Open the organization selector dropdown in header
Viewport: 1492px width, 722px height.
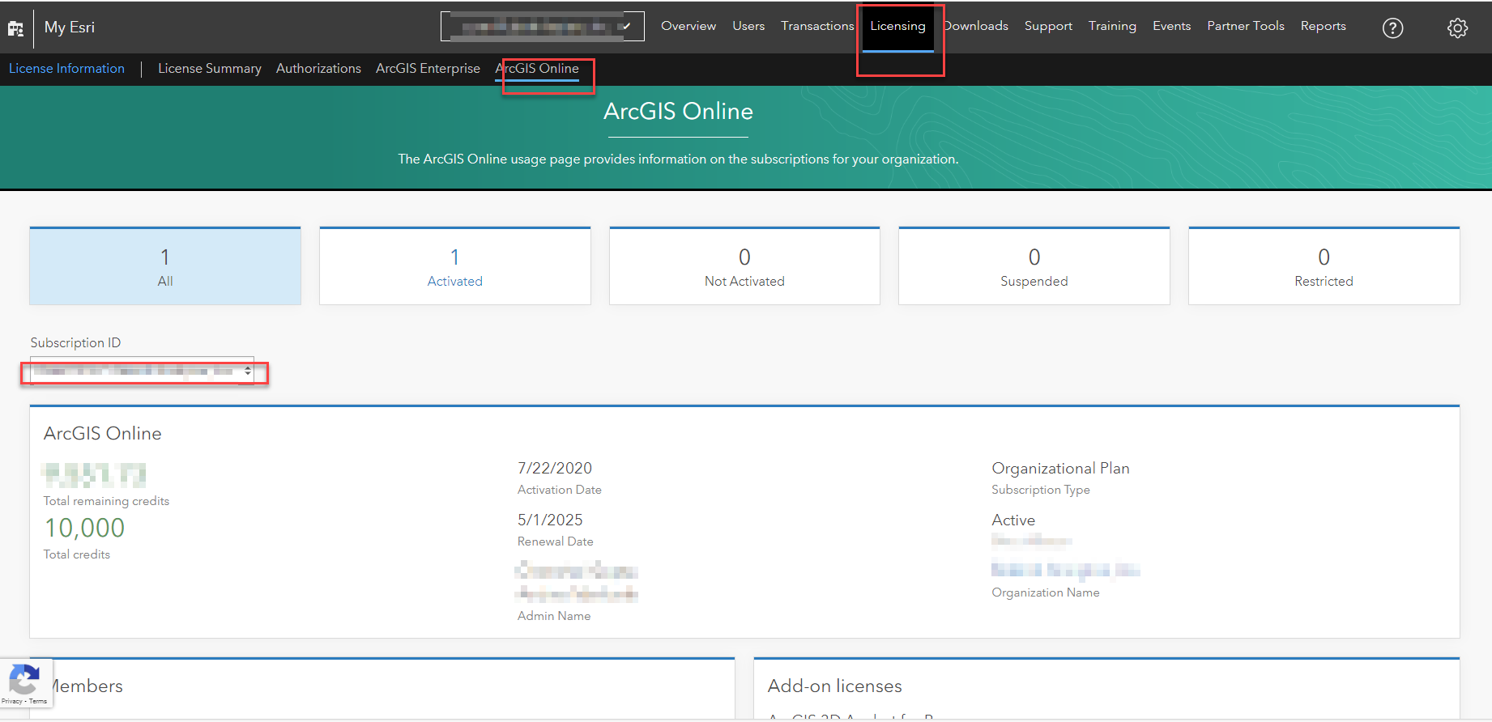point(543,27)
